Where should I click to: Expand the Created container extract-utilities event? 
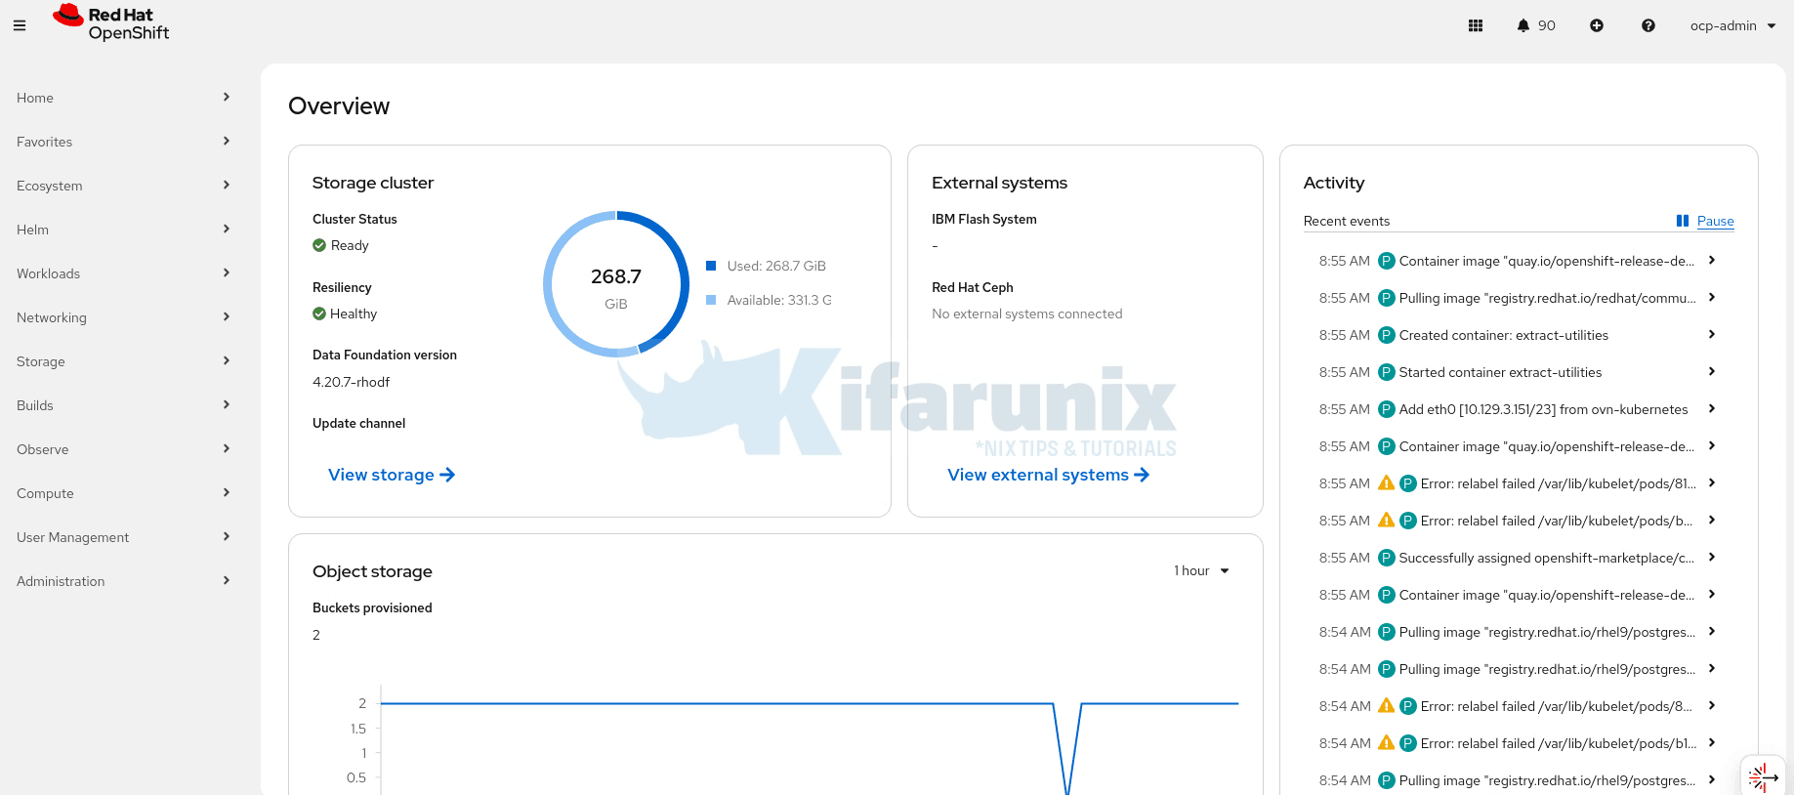coord(1711,335)
